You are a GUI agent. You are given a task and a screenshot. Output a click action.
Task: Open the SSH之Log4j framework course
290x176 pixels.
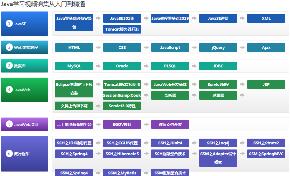[x=218, y=143]
